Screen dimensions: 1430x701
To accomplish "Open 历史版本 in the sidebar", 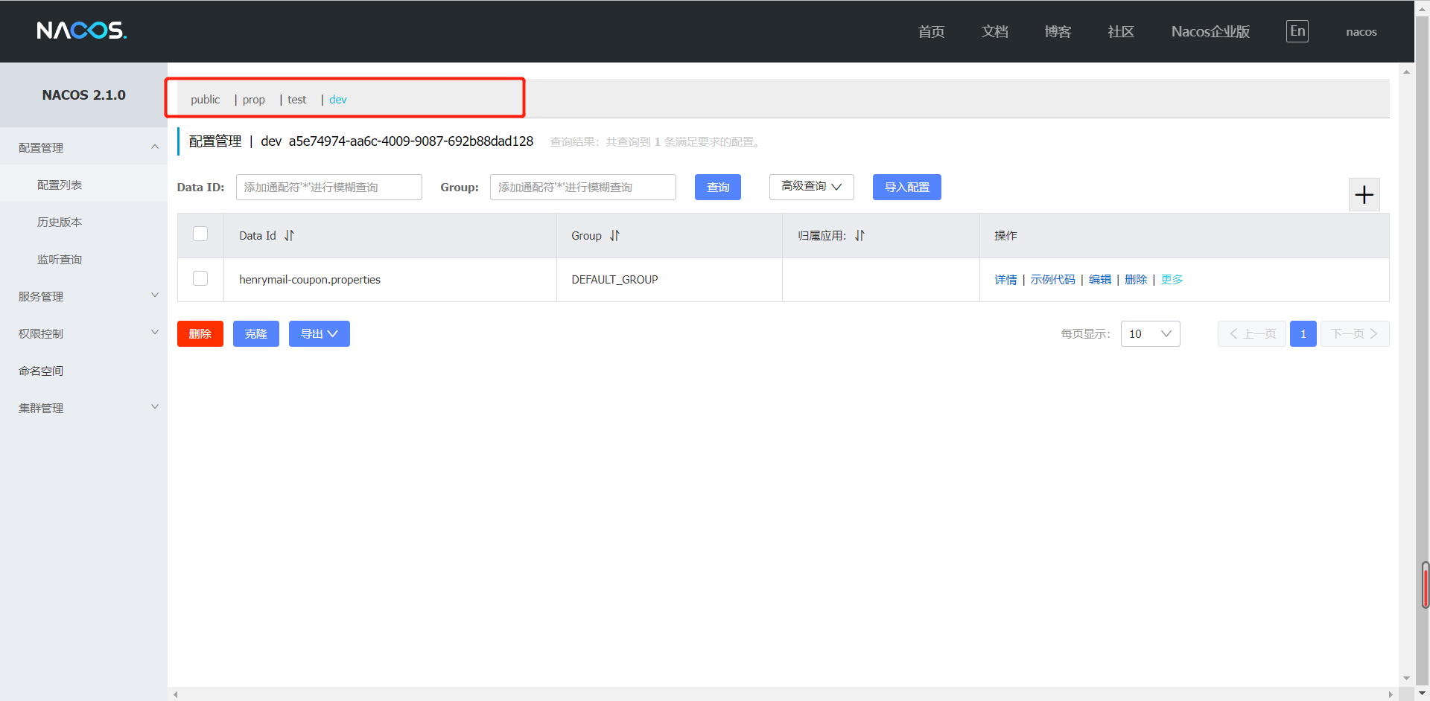I will coord(60,222).
